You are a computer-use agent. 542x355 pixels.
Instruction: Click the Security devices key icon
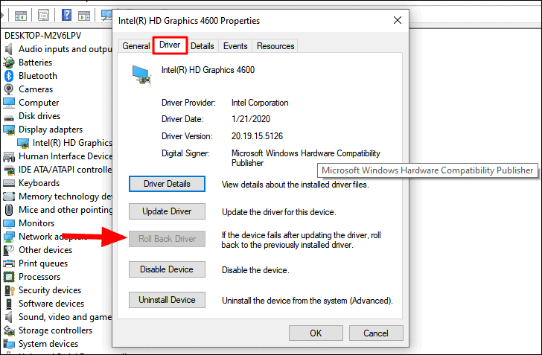(x=9, y=290)
